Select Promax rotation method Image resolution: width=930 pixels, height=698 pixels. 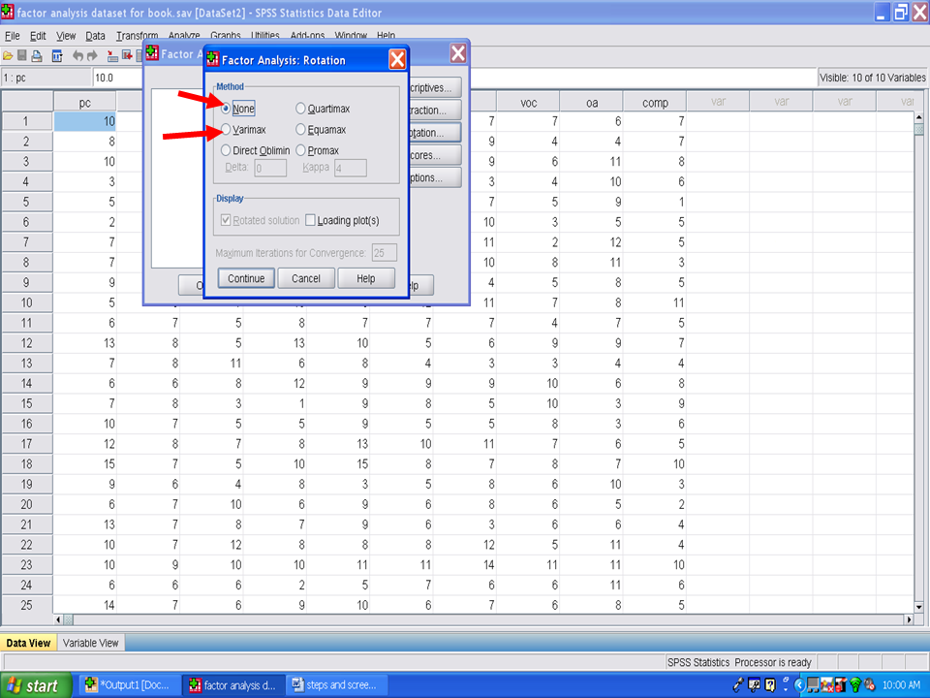[300, 150]
